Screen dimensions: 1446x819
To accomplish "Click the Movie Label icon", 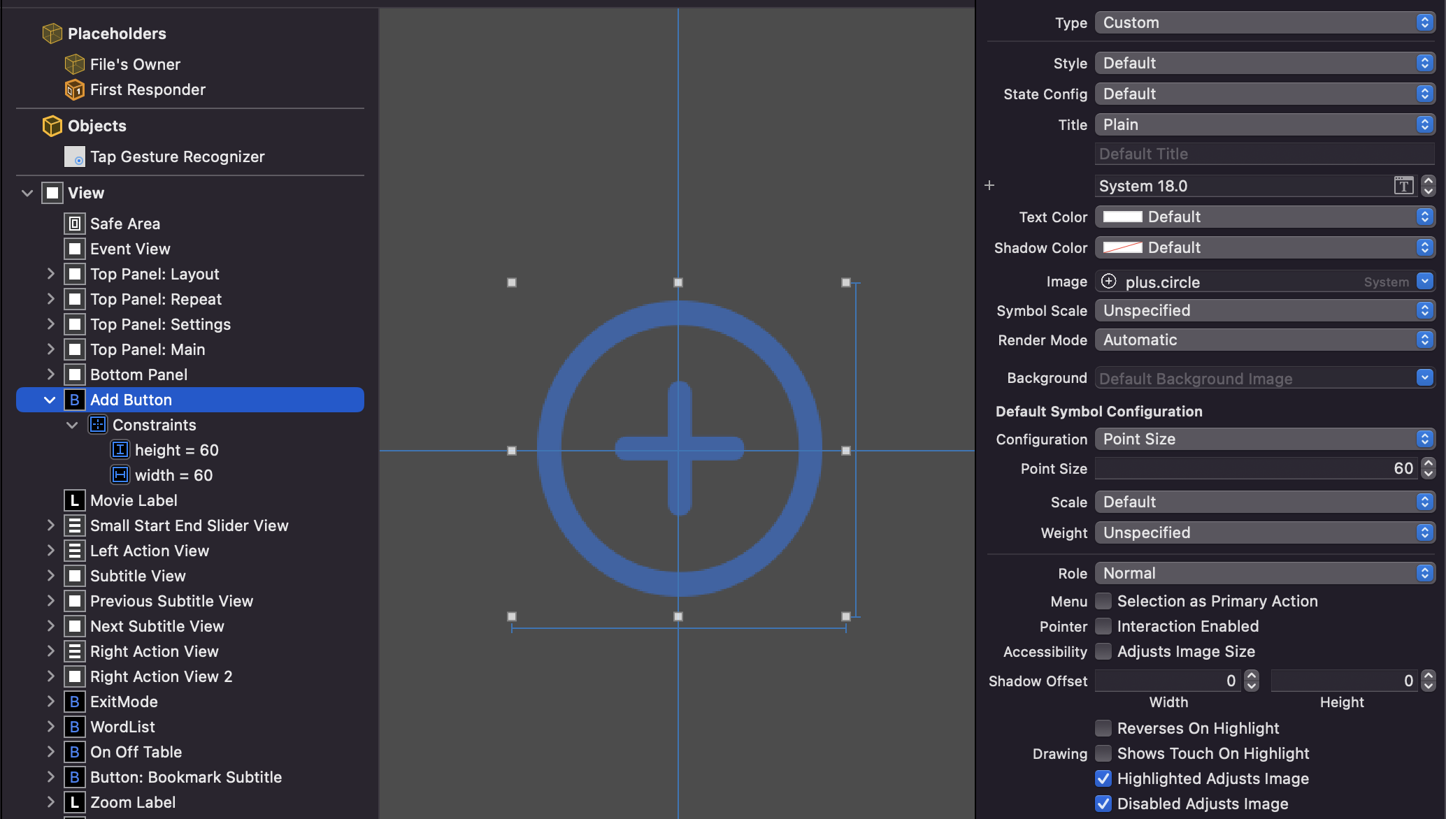I will [x=74, y=500].
